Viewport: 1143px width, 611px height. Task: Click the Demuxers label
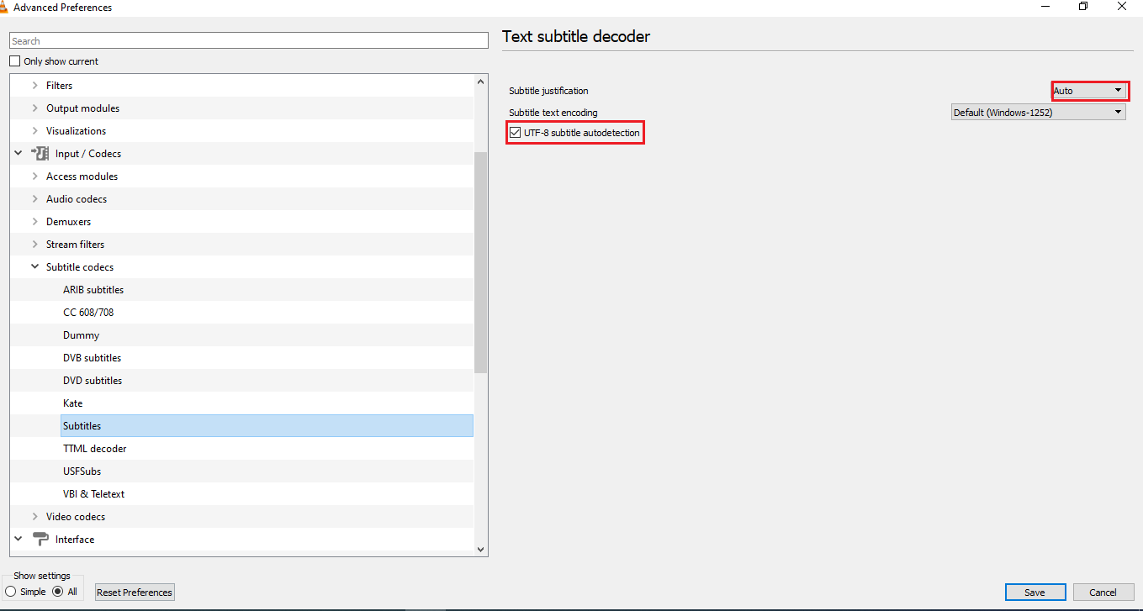pyautogui.click(x=68, y=222)
